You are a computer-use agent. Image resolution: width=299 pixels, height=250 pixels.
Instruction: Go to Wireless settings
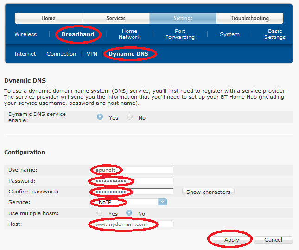click(25, 34)
